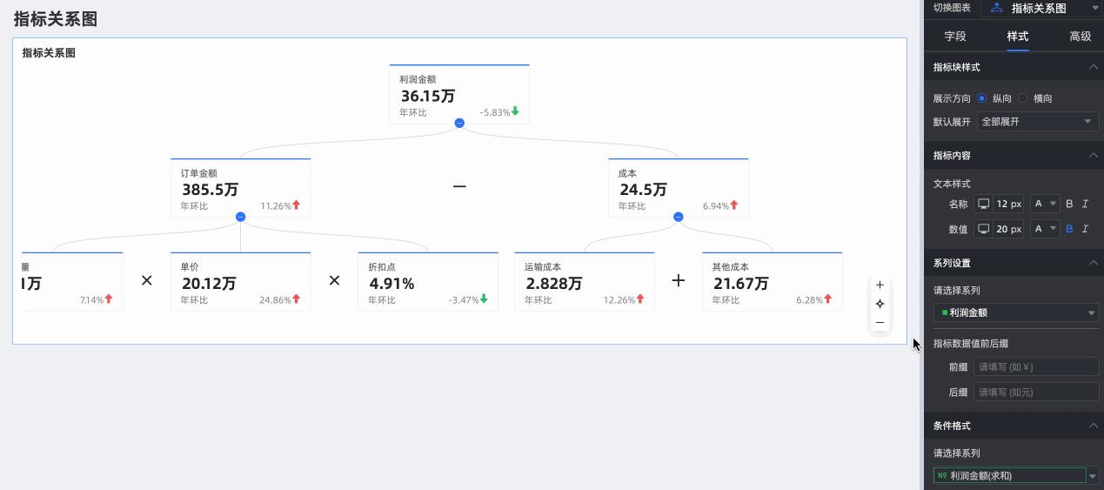This screenshot has width=1104, height=490.
Task: Open 条件格式 series dropdown 利润金额(求和)
Action: pyautogui.click(x=1016, y=476)
